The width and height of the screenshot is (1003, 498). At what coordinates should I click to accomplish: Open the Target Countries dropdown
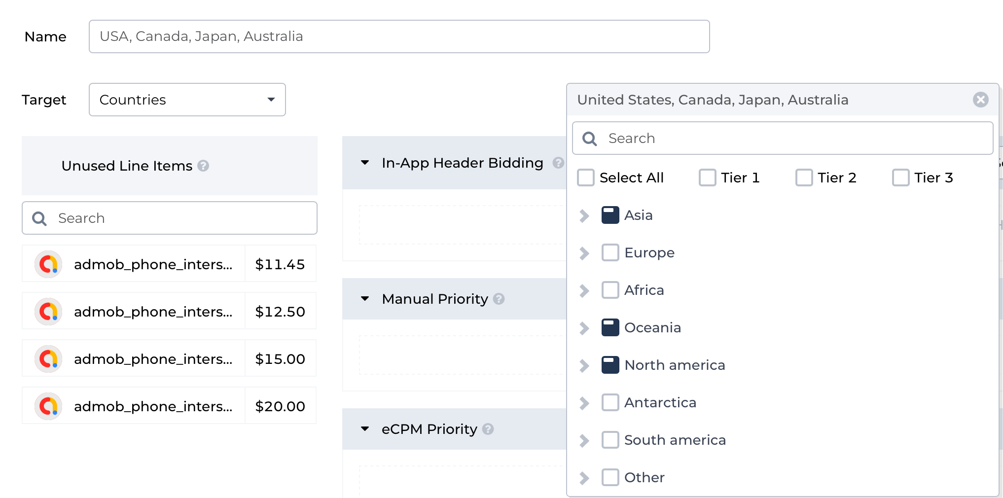[187, 100]
